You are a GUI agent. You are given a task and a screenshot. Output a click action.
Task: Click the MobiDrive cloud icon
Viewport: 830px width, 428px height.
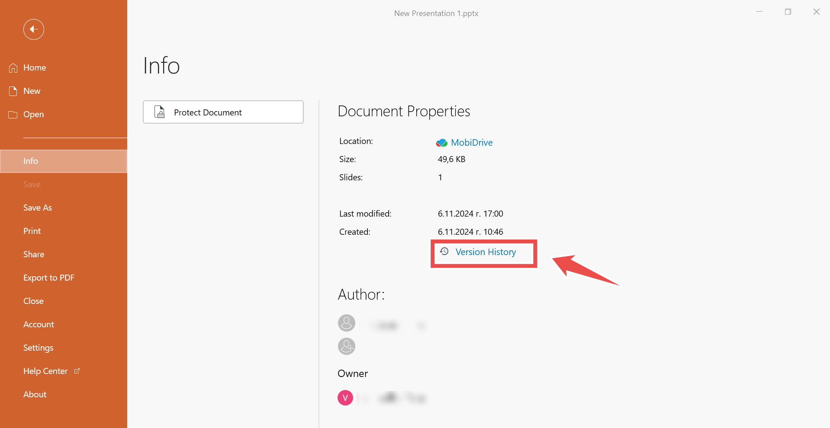(x=441, y=143)
